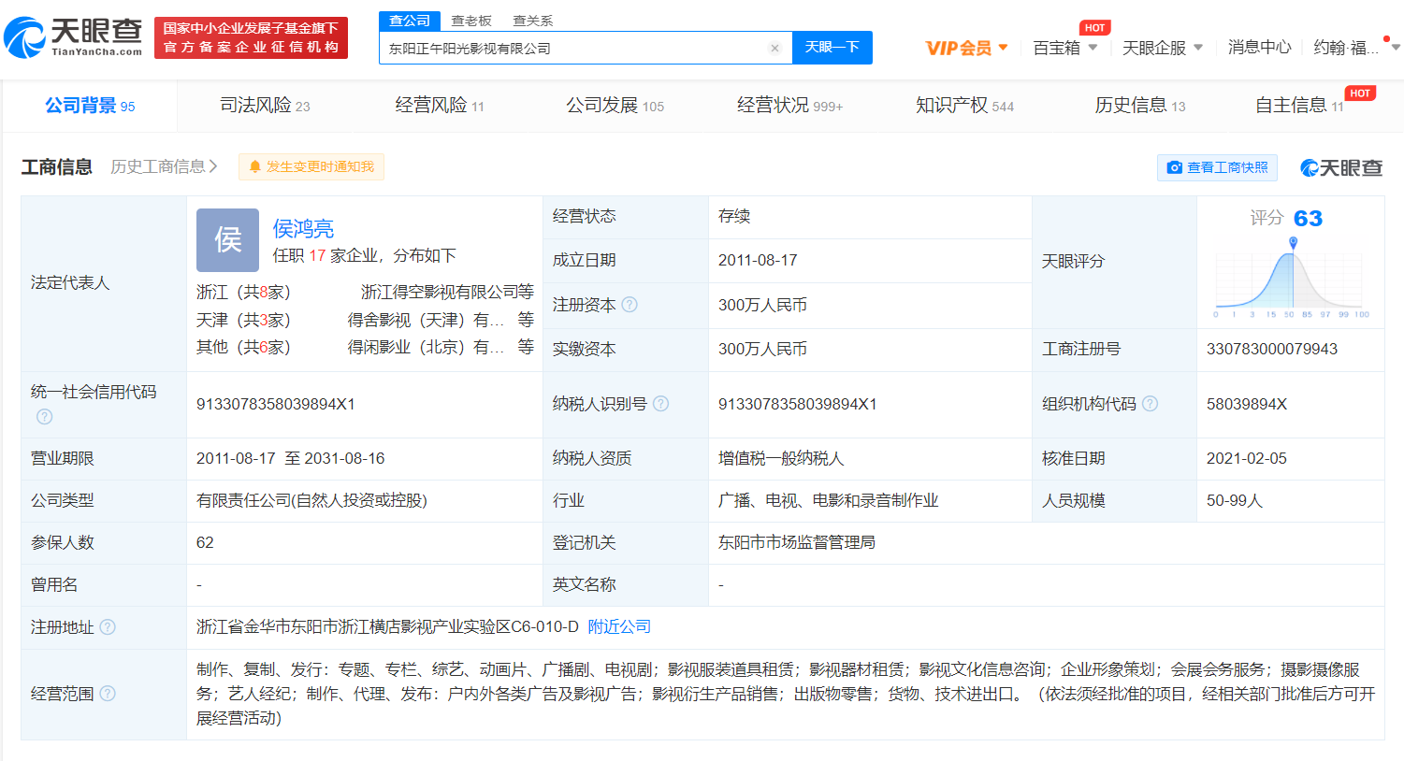Select credit code 913307835803989​4X1 in 统一社会信用代码 row

pos(276,404)
